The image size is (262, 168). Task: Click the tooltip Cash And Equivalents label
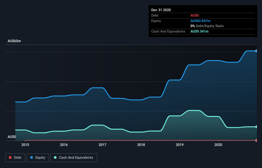click(x=168, y=31)
